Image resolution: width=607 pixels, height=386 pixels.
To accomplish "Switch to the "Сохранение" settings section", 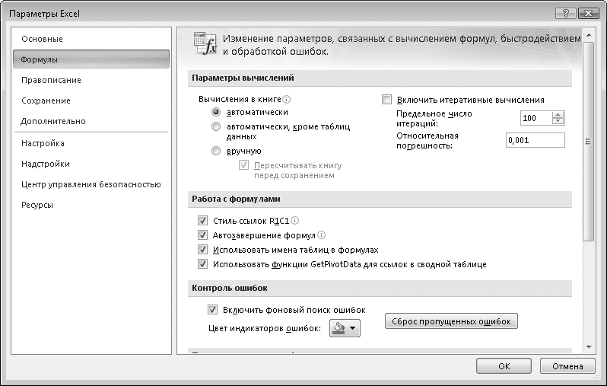I will tap(46, 100).
